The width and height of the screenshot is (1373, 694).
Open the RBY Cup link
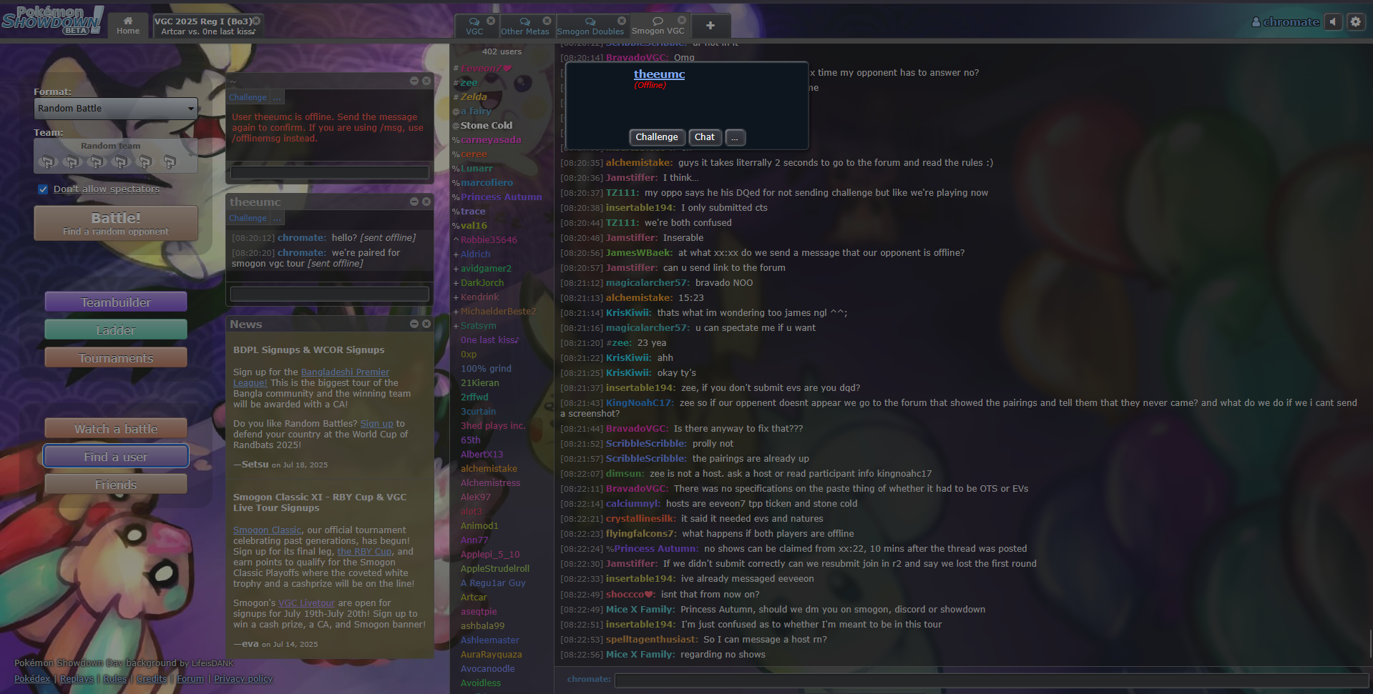pos(364,552)
